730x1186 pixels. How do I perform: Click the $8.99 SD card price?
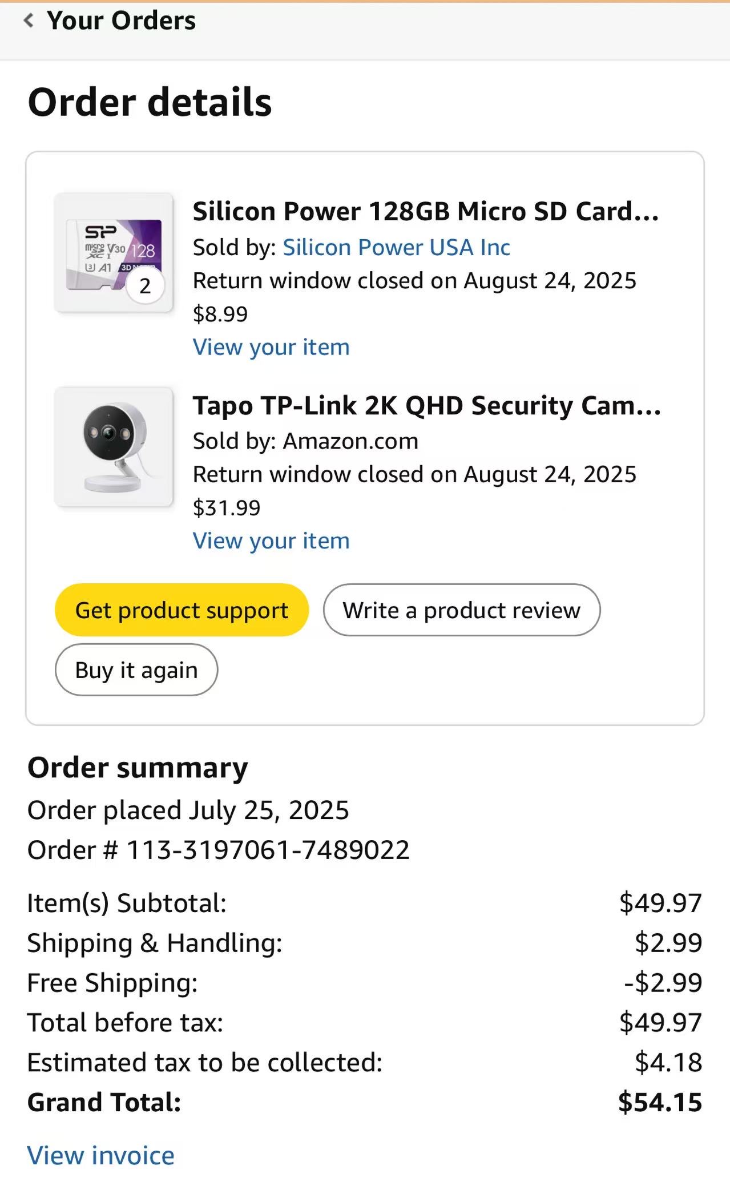pos(220,314)
